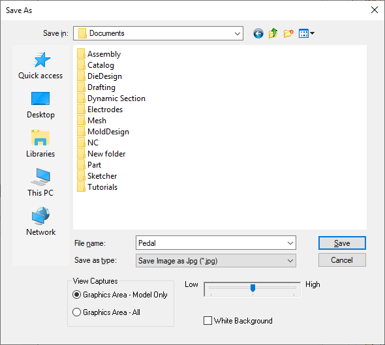The height and width of the screenshot is (345, 385).
Task: Click the Save button
Action: pos(342,243)
